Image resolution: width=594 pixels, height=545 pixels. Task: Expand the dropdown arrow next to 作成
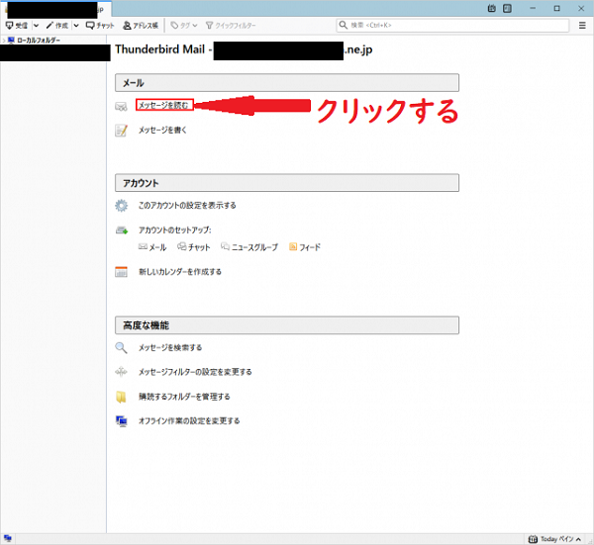pos(76,26)
